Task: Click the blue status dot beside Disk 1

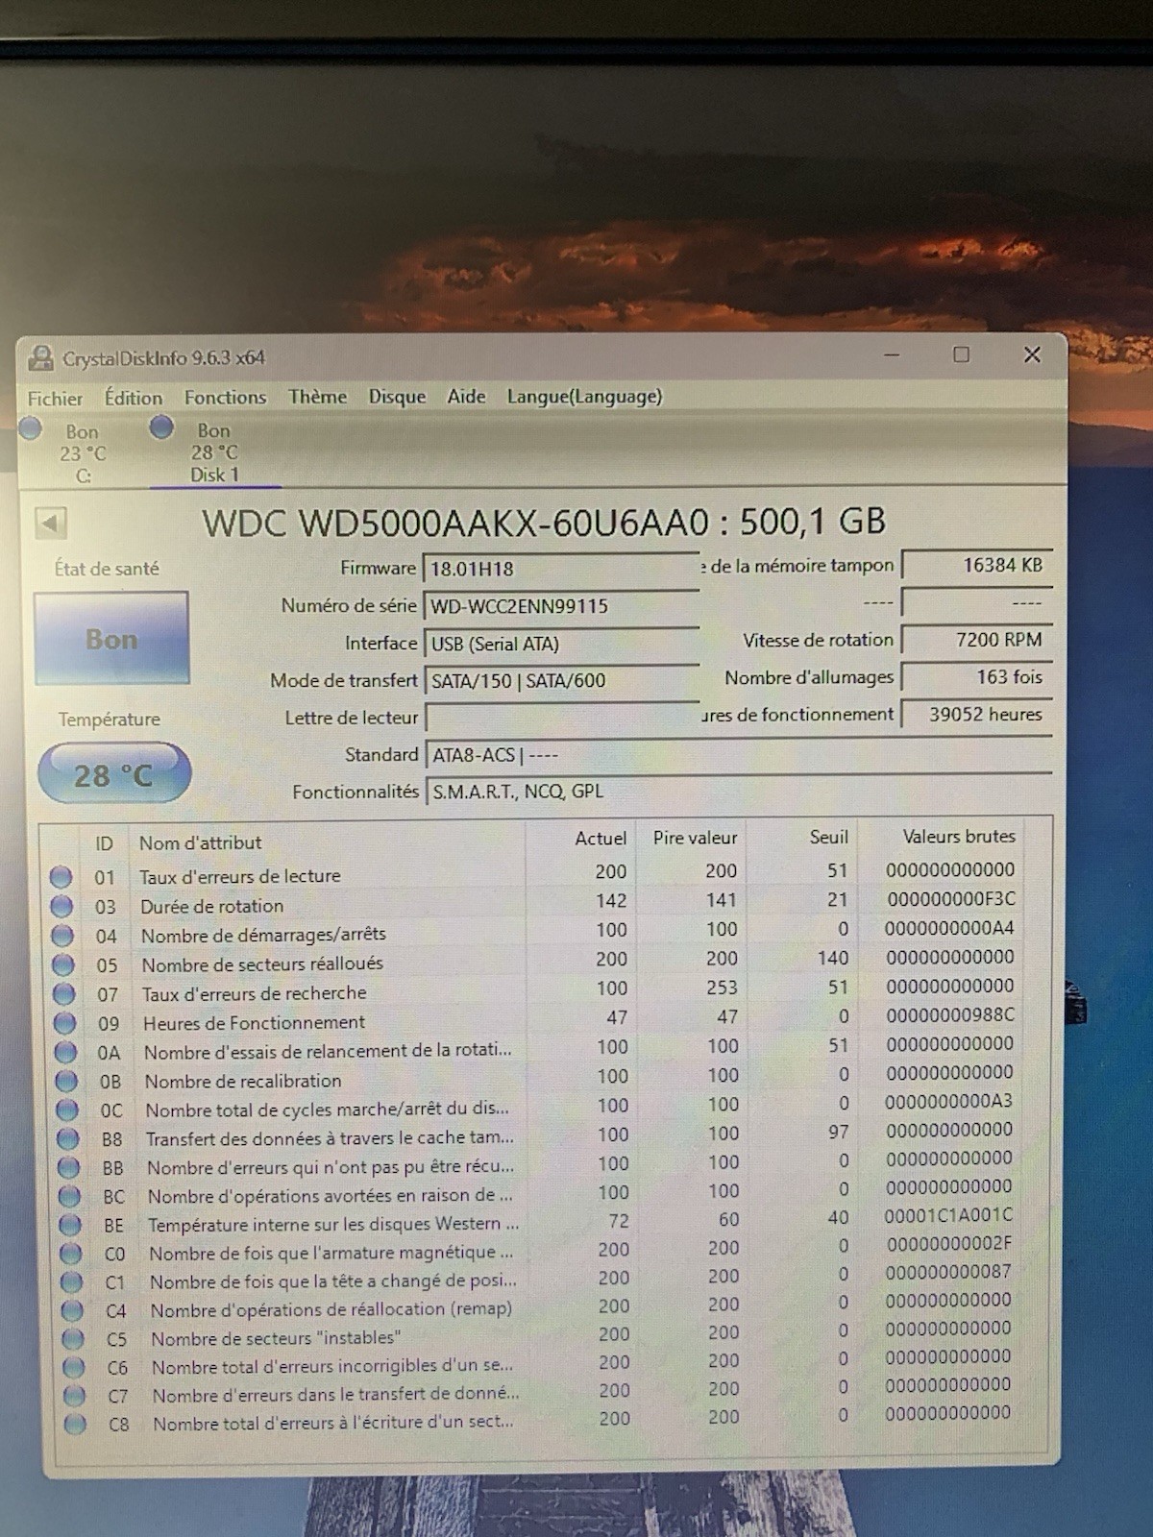Action: point(161,427)
